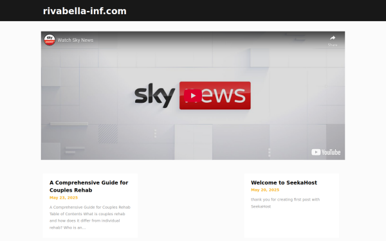Open 'A Comprehensive Guide for Couples Rehab' post
386x241 pixels.
pos(89,186)
